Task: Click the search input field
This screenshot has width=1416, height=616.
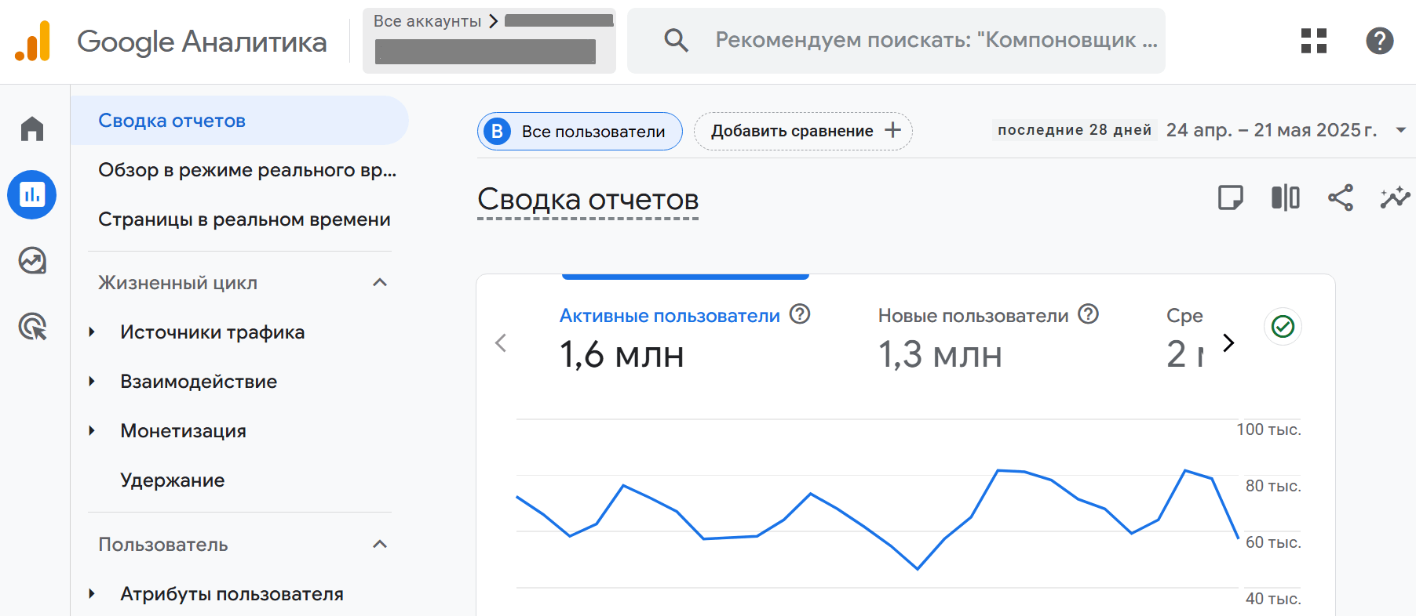Action: click(934, 41)
